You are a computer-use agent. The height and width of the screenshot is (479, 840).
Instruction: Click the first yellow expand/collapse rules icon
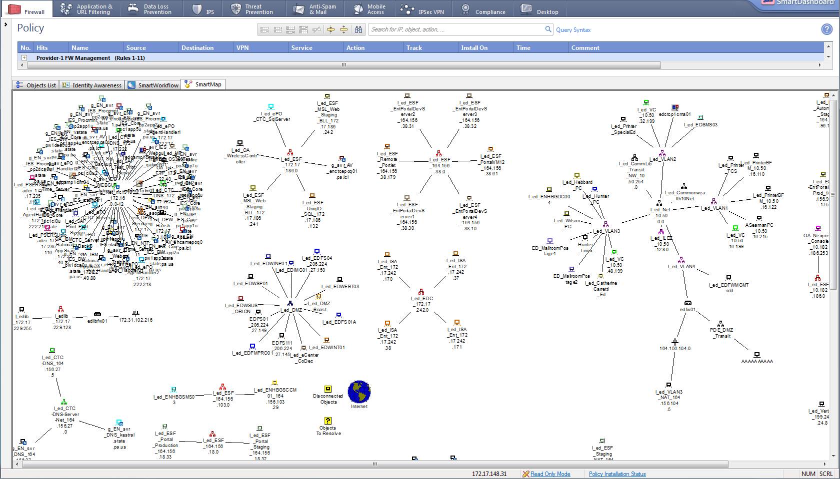pos(330,30)
